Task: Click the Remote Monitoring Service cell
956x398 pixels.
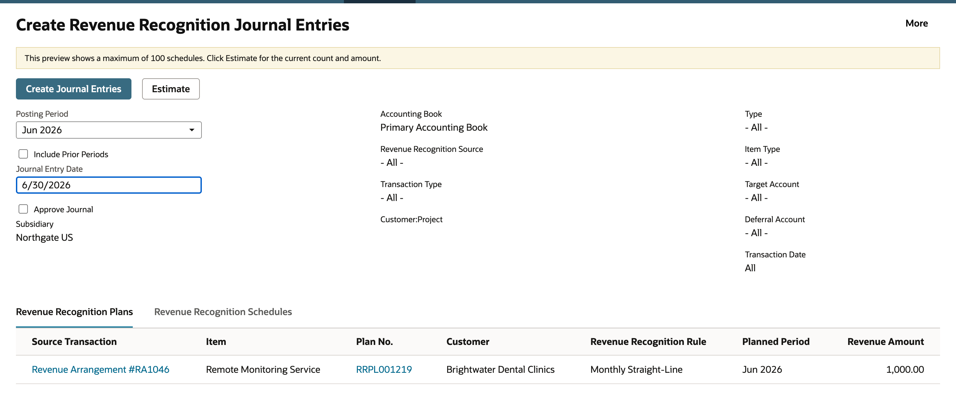Action: coord(263,369)
